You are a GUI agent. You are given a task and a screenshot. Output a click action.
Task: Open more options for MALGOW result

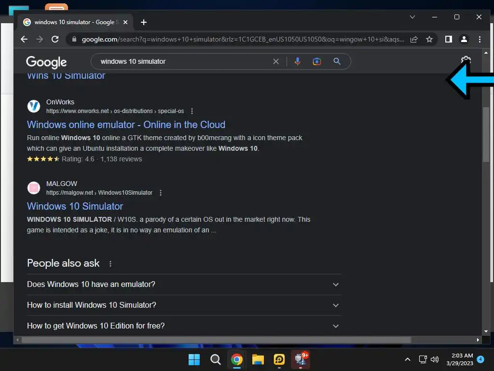(160, 193)
